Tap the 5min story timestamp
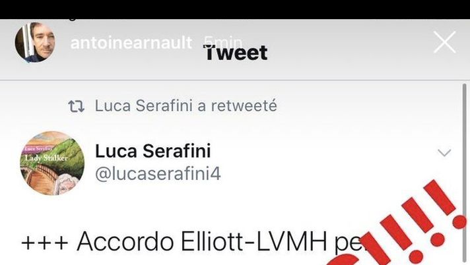The width and height of the screenshot is (470, 265). coord(223,42)
